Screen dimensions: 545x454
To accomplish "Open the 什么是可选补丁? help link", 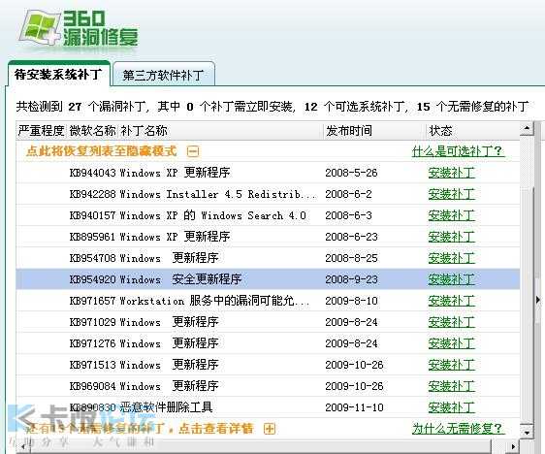I will click(458, 151).
